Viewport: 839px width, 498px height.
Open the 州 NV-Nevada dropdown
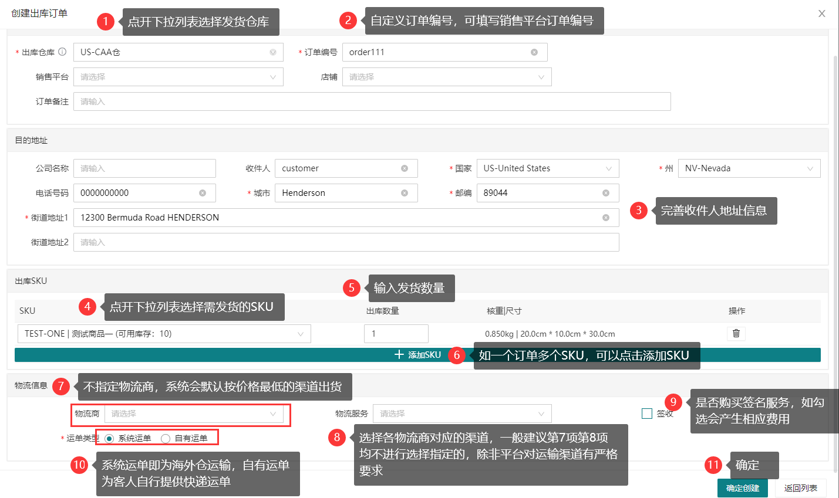coord(749,168)
